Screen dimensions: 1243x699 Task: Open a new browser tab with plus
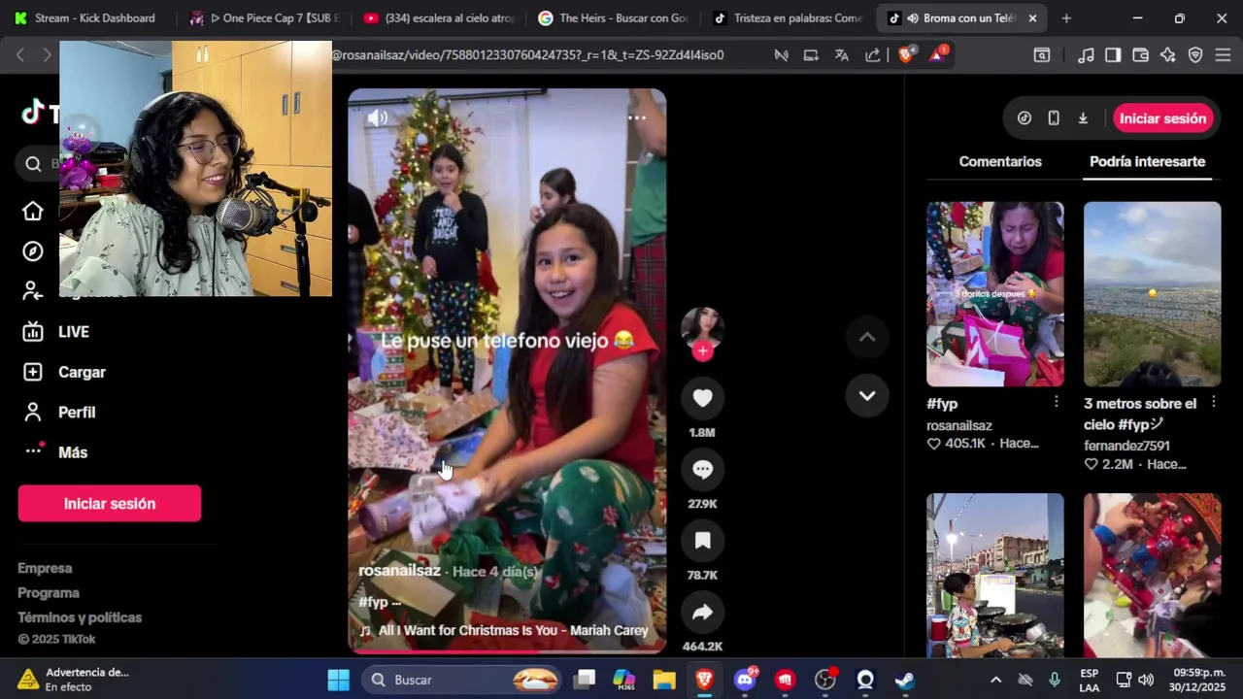[x=1066, y=18]
